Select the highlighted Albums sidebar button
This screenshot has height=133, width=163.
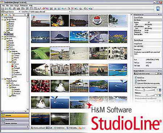coord(15,115)
